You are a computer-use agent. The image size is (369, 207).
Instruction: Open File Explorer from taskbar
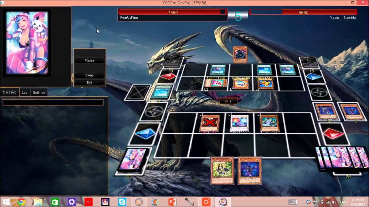point(38,202)
